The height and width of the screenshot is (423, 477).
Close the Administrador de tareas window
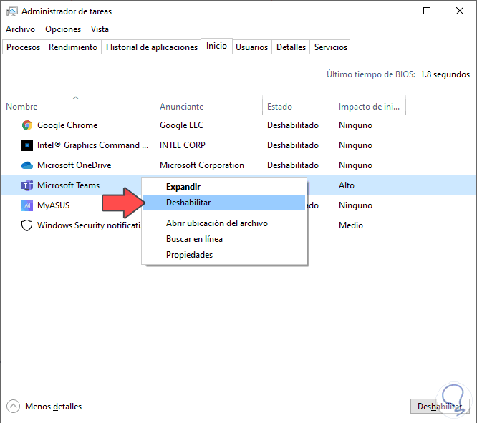tap(460, 11)
